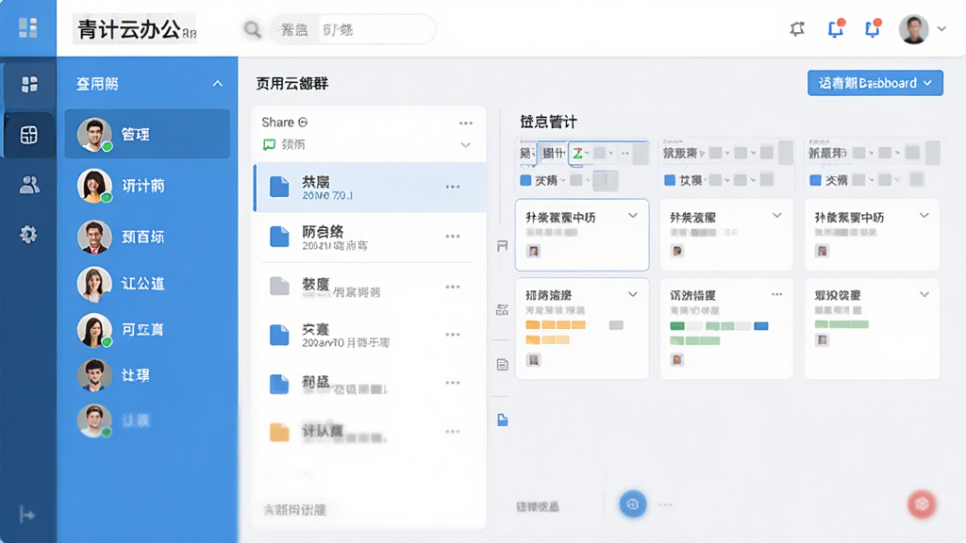The image size is (966, 543).
Task: Click the dashboard grid icon in sidebar
Action: pyautogui.click(x=29, y=84)
